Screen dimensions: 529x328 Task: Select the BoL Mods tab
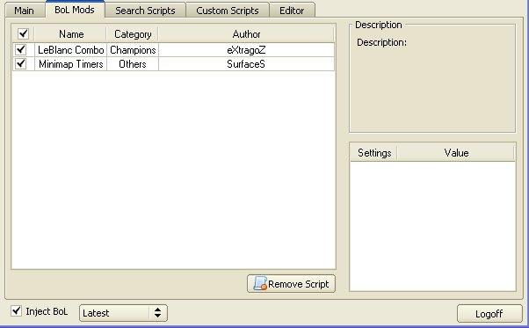coord(75,10)
